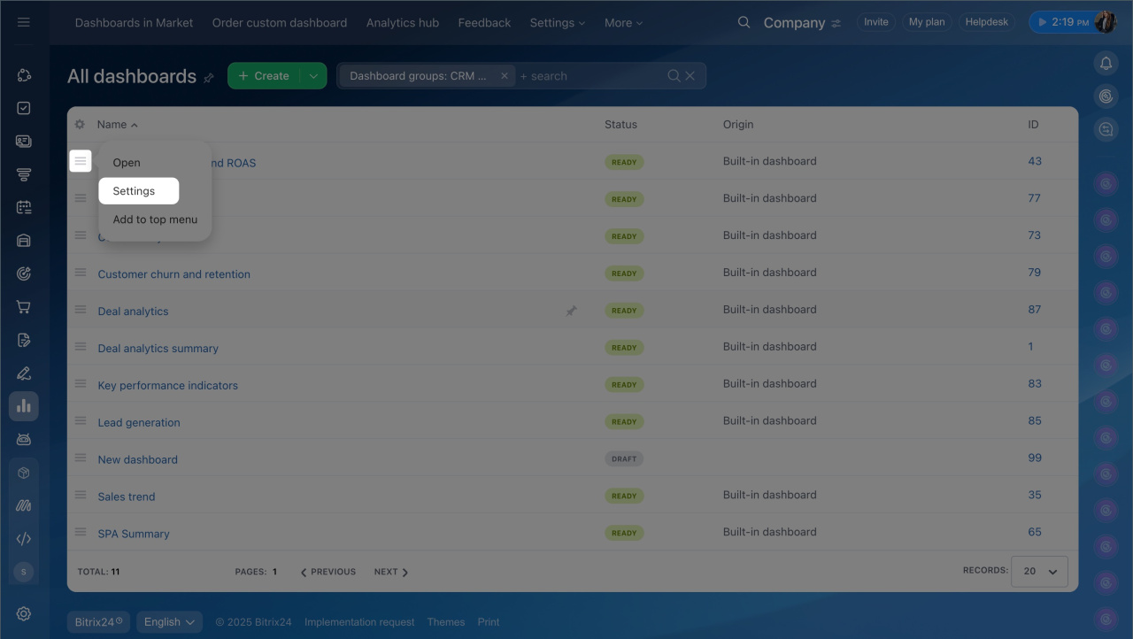Expand the English language selector

click(169, 622)
